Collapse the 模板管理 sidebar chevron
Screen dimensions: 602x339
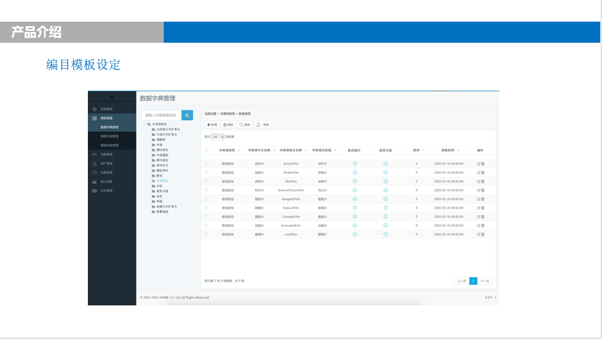130,118
